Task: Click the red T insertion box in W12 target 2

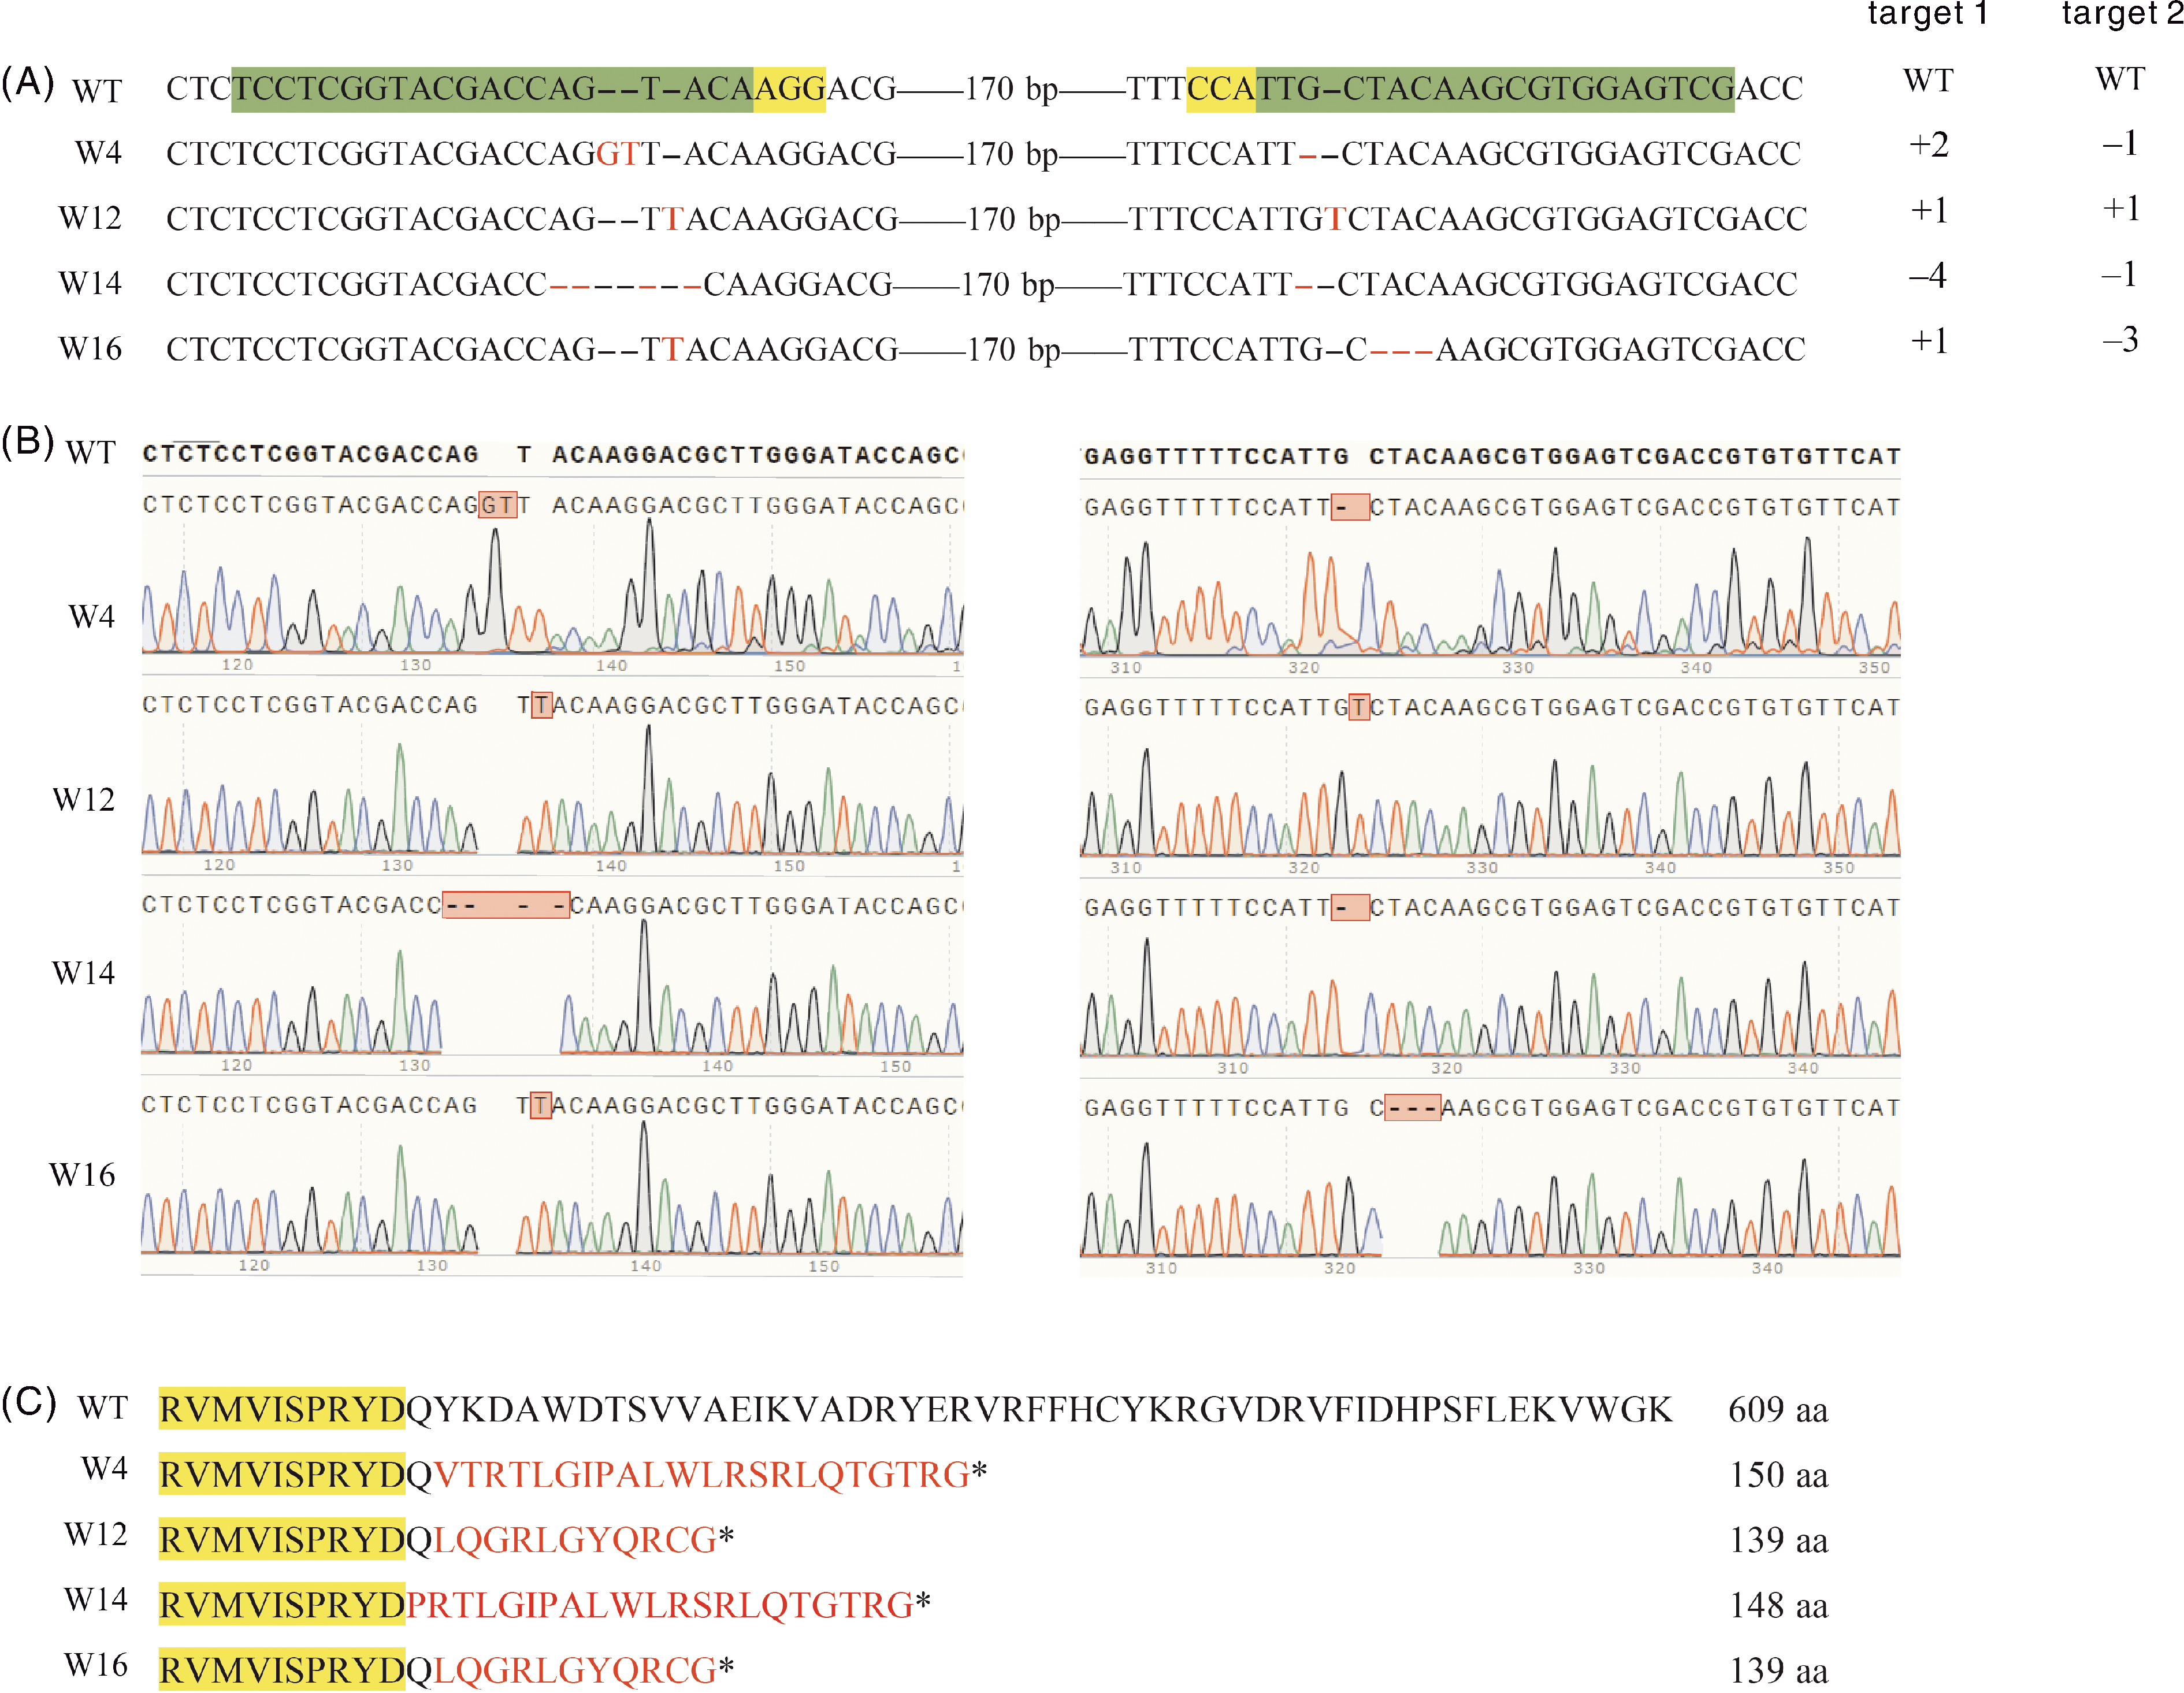Action: pyautogui.click(x=1359, y=707)
